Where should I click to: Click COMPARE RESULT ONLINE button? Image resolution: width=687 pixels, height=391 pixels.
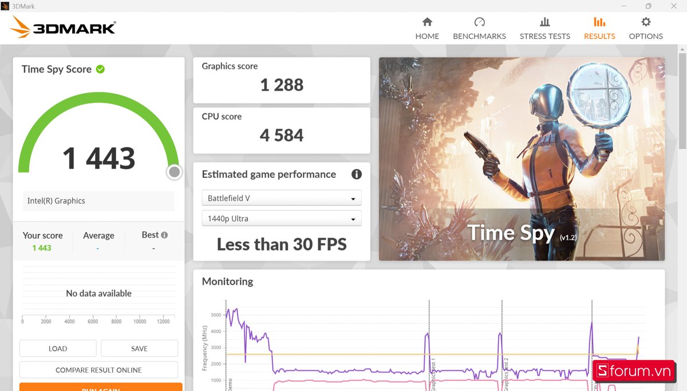(x=98, y=370)
